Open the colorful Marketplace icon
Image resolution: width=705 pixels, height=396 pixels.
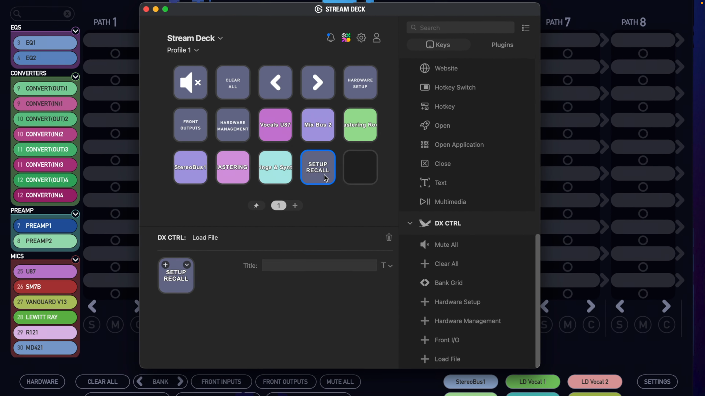346,38
